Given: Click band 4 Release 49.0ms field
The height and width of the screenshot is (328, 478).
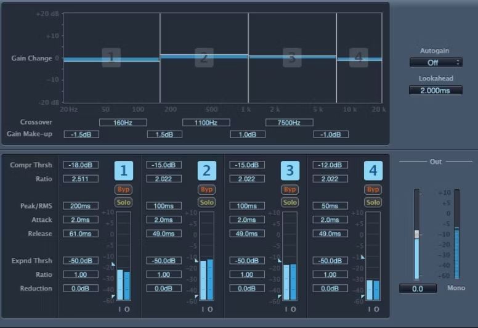Looking at the screenshot, I should (330, 234).
